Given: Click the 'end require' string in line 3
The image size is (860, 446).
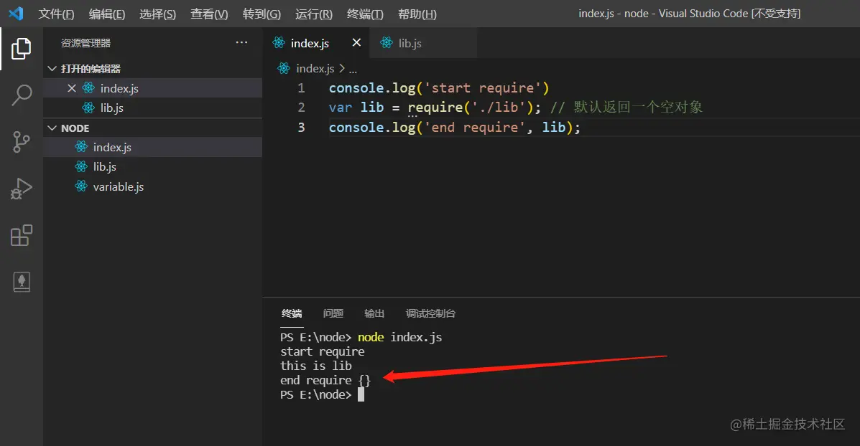Looking at the screenshot, I should [x=475, y=128].
